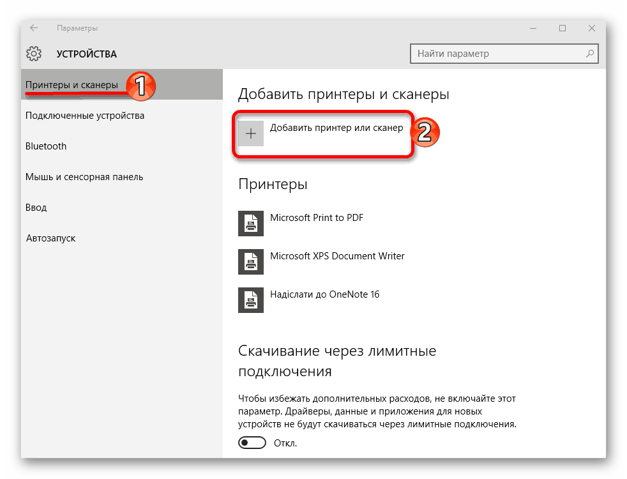Click the Microsoft Print to PDF printer icon

pos(251,223)
